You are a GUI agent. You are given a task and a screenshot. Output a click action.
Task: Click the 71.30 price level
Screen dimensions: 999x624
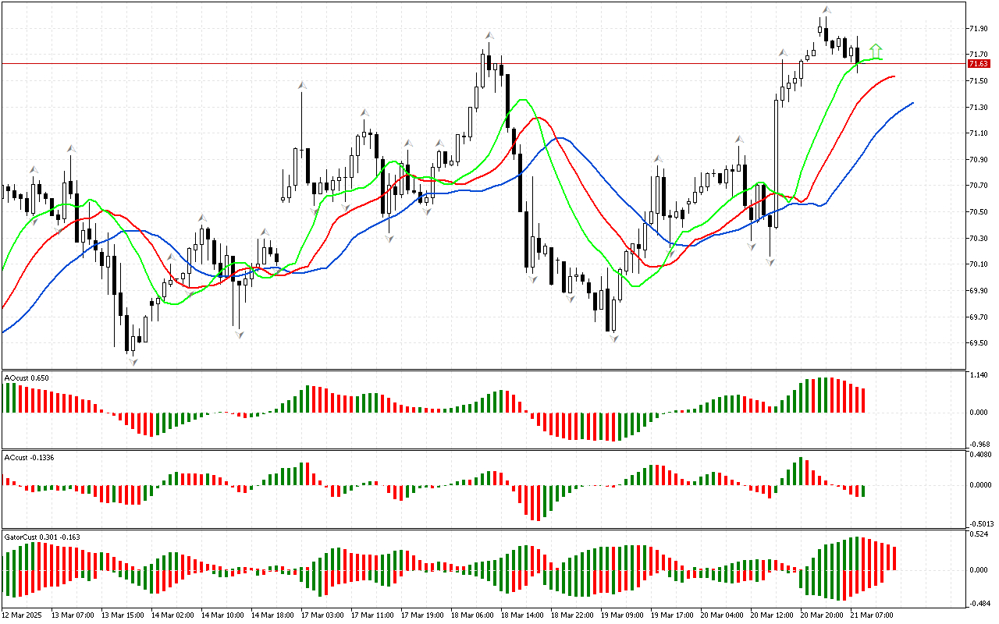978,108
